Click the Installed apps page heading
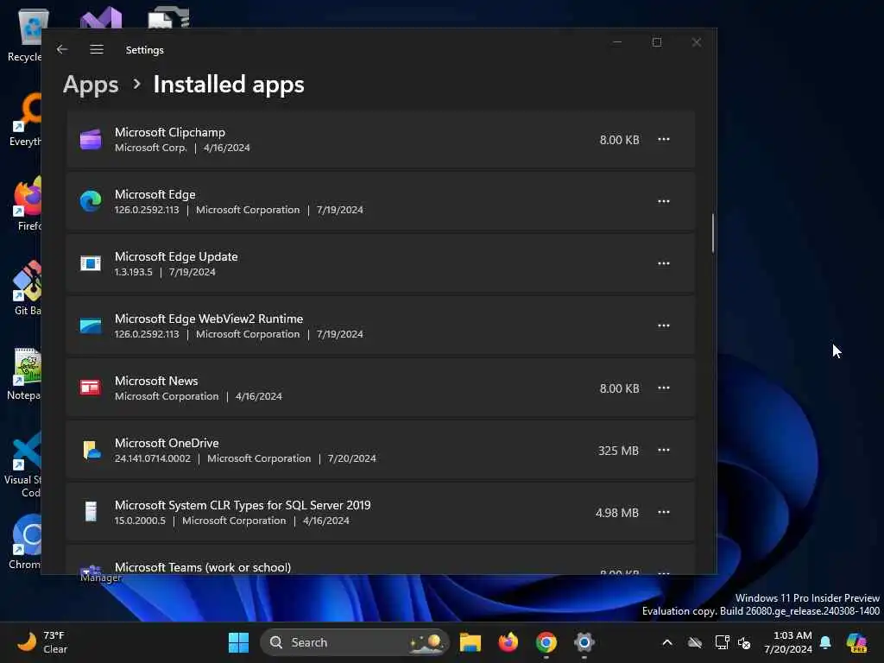The width and height of the screenshot is (884, 663). (228, 85)
